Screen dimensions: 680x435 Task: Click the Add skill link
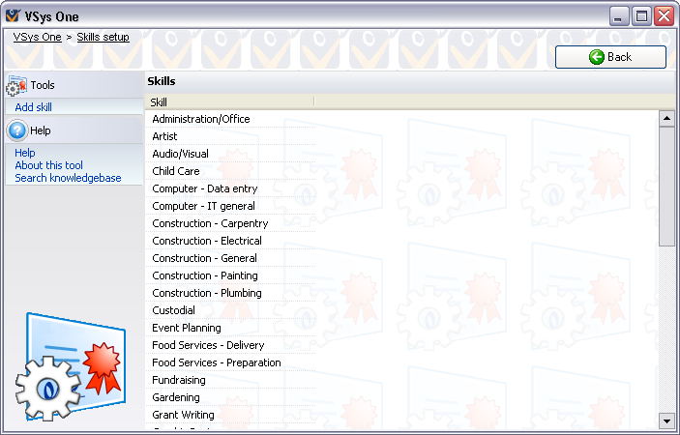[34, 107]
